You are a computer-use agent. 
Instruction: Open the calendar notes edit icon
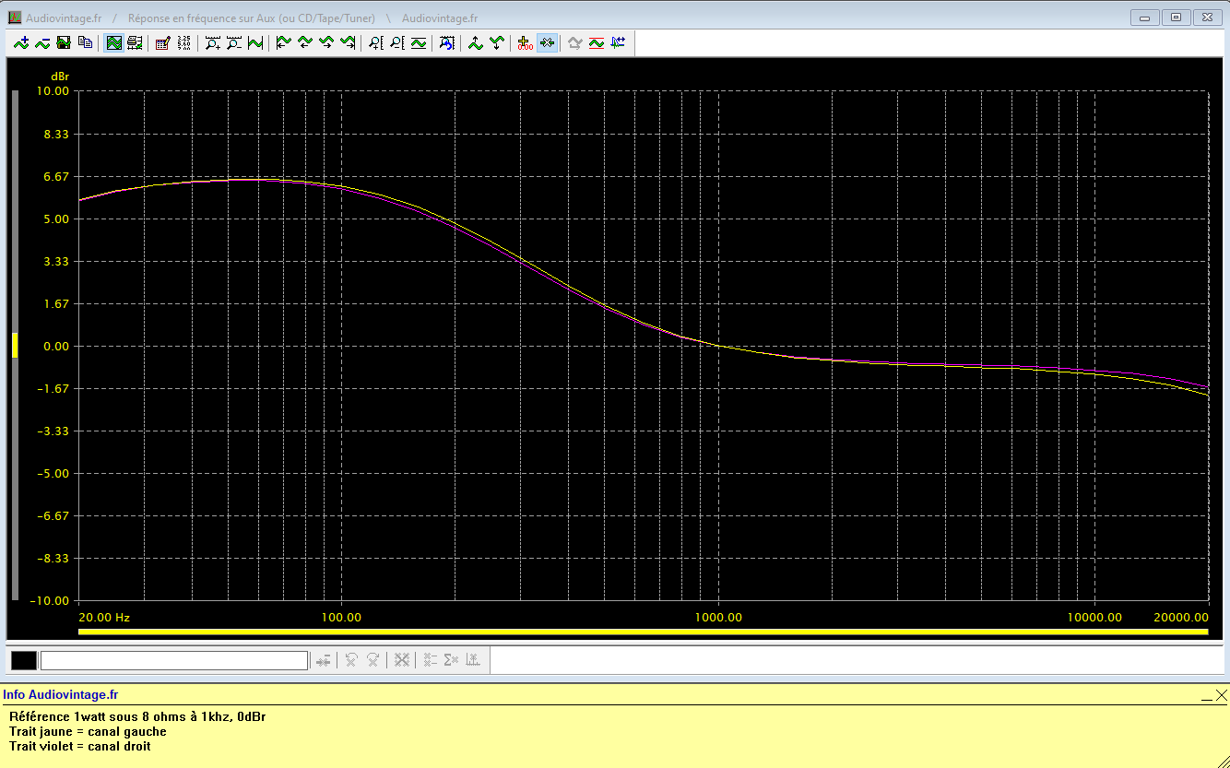(162, 42)
